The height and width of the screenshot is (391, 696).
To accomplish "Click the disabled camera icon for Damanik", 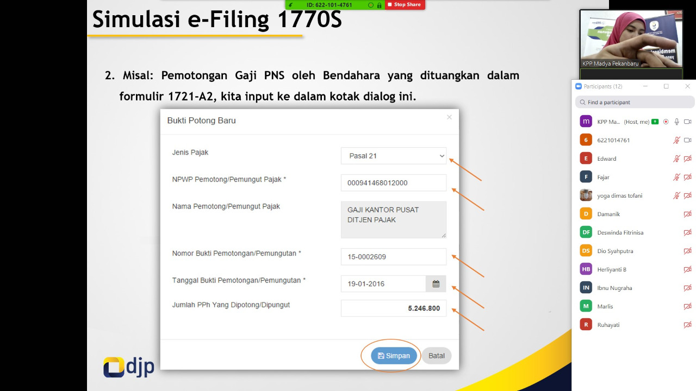I will 687,214.
